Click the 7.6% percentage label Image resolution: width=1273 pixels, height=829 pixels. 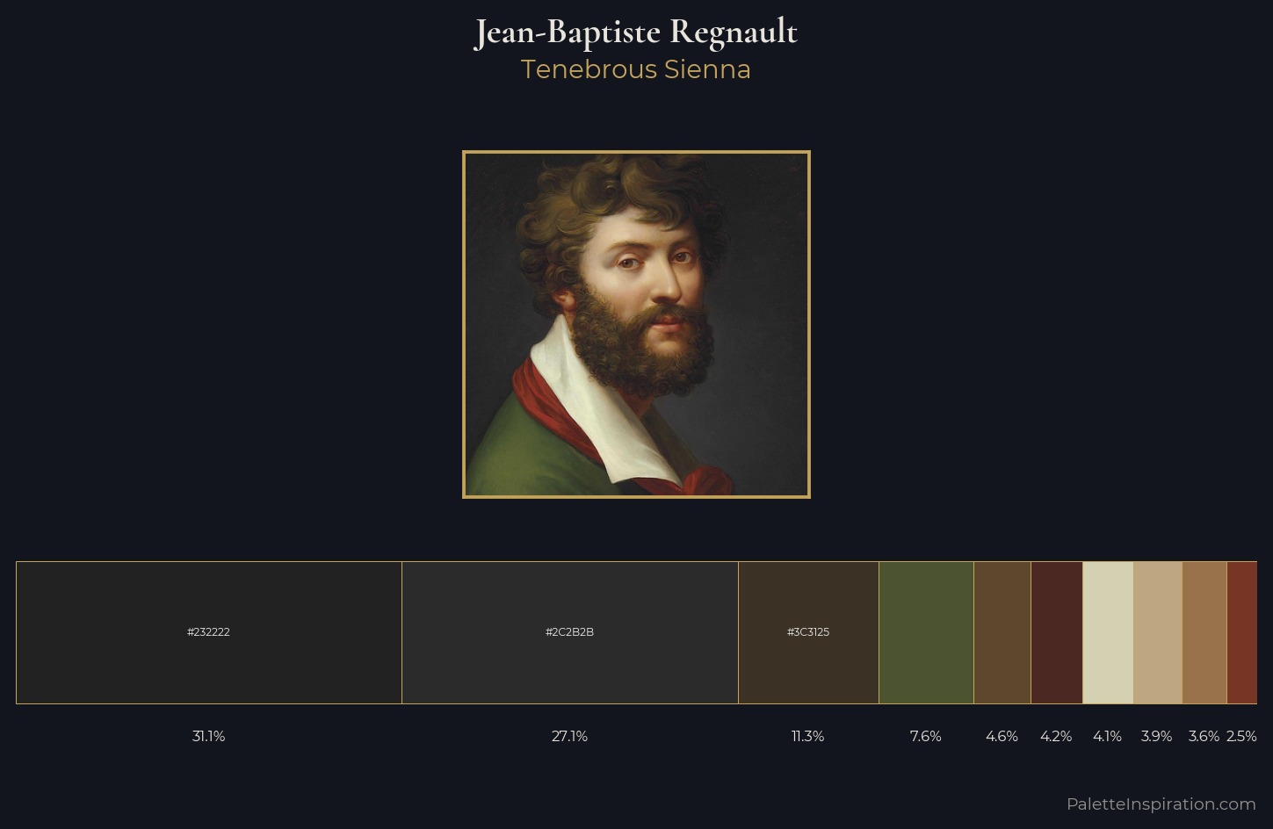926,737
